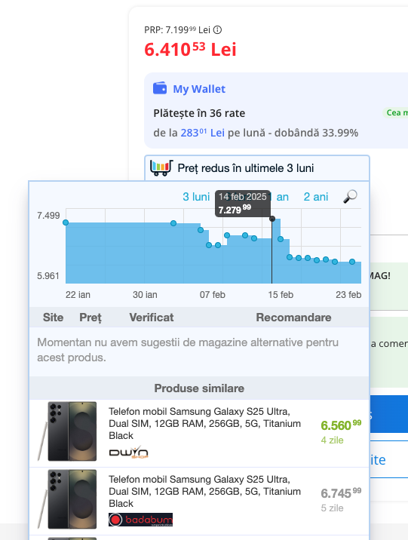The image size is (408, 540).
Task: Click the Dwyn shop logo
Action: (x=129, y=452)
